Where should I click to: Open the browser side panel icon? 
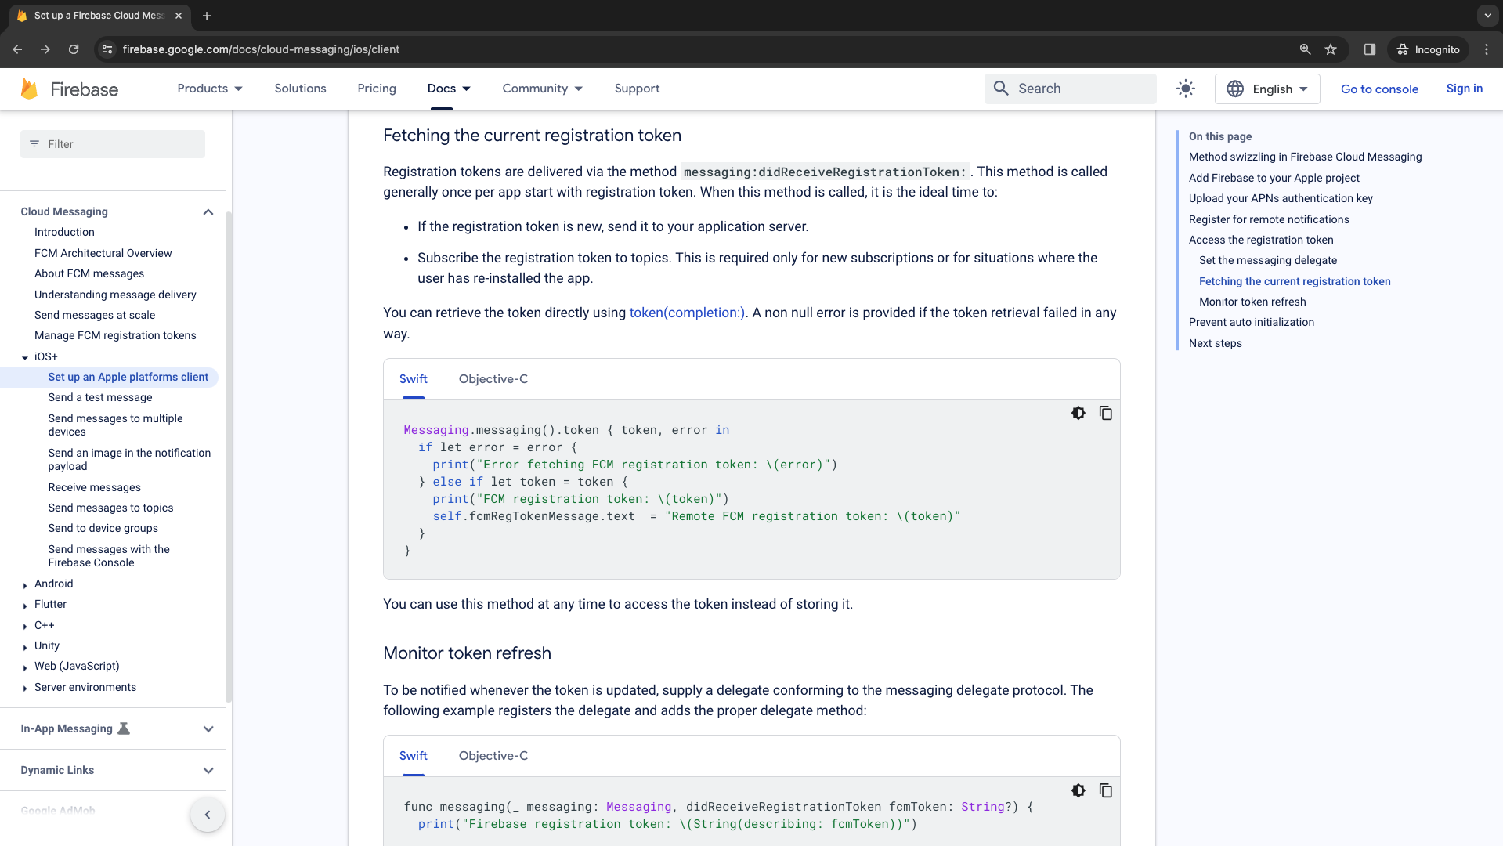[1369, 49]
